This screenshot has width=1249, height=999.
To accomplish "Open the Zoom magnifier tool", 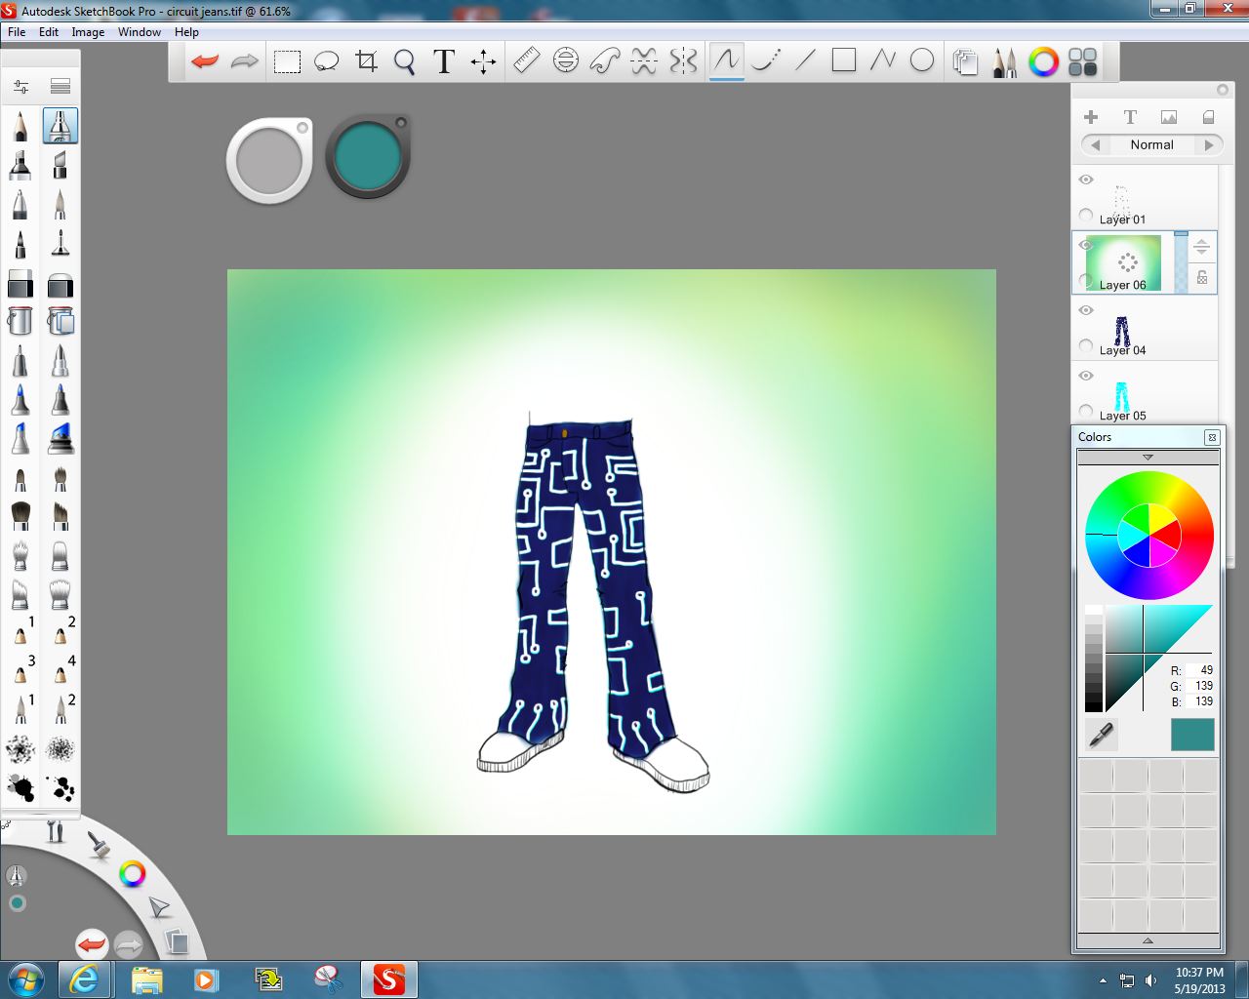I will pos(404,60).
